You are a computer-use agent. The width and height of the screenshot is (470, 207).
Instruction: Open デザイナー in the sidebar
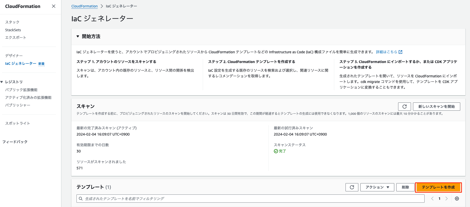[x=14, y=56]
